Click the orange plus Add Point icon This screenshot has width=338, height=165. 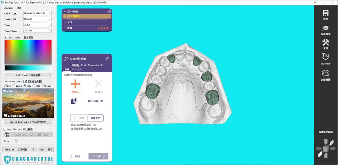[x=75, y=84]
